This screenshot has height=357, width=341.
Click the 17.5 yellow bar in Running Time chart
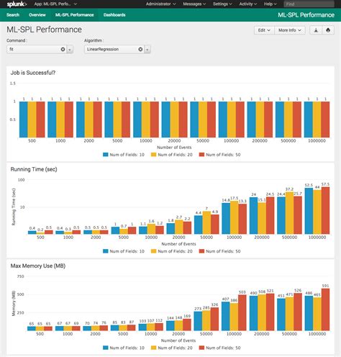235,217
